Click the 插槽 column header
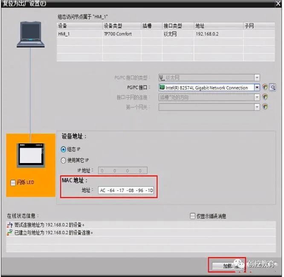Screen dimensions: 284x277 coord(152,26)
